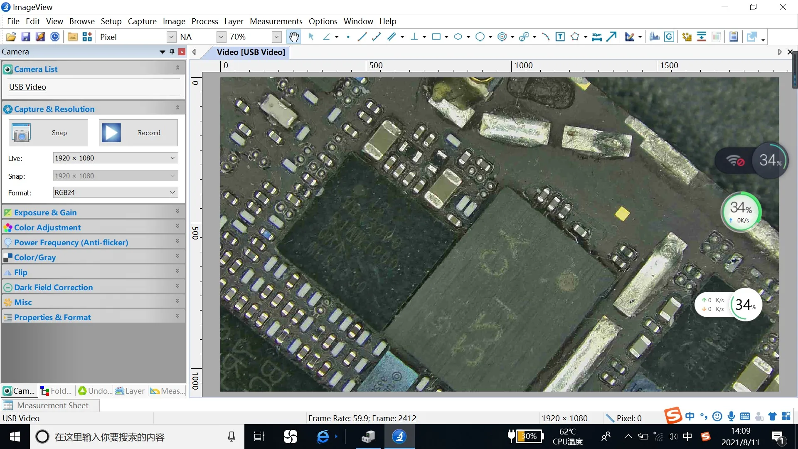Pick the arrow annotation tool

pyautogui.click(x=611, y=37)
